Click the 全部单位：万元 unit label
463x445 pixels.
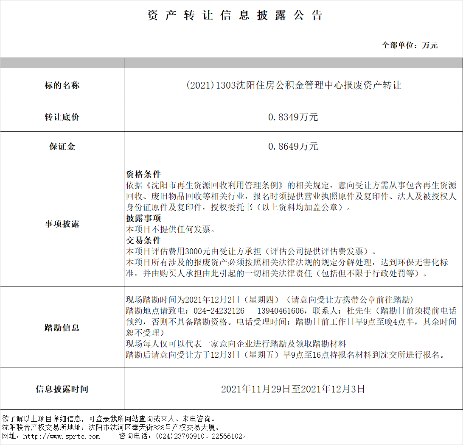click(x=410, y=45)
